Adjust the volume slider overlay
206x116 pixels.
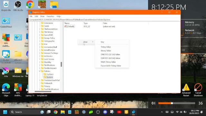[x=177, y=103]
